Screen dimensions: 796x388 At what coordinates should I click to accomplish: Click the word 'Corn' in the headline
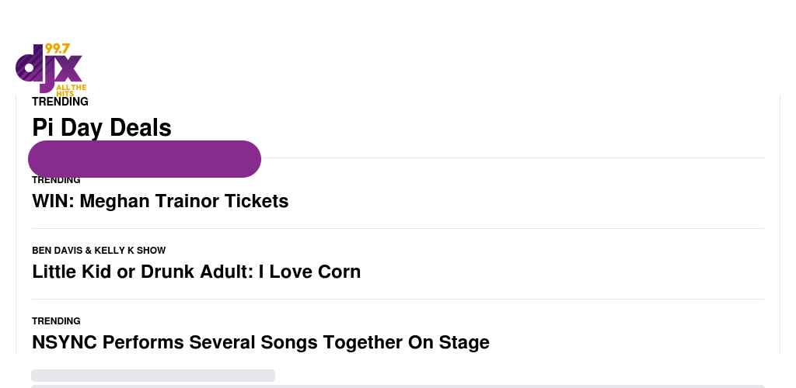click(339, 272)
